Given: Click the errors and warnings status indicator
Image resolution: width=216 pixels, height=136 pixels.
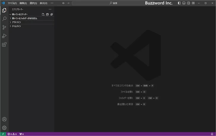Looking at the screenshot, I should click(12, 134).
